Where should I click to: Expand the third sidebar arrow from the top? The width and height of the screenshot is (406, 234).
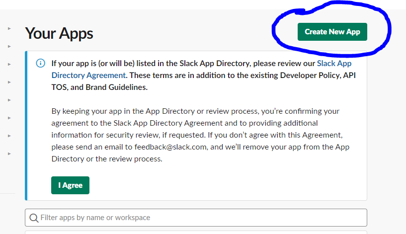[9, 64]
